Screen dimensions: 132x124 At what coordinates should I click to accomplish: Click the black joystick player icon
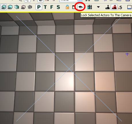pos(107,7)
